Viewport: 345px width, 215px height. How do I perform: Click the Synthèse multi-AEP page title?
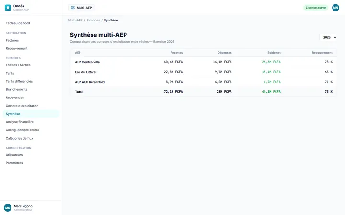98,35
